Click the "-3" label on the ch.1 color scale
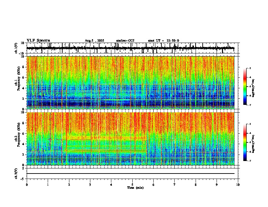The image size is (268, 207). 250,68
